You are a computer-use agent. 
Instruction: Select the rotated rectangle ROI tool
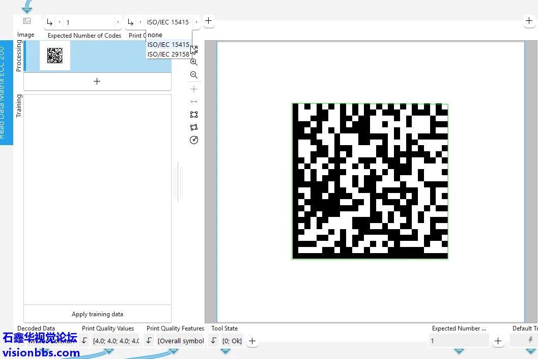point(193,127)
